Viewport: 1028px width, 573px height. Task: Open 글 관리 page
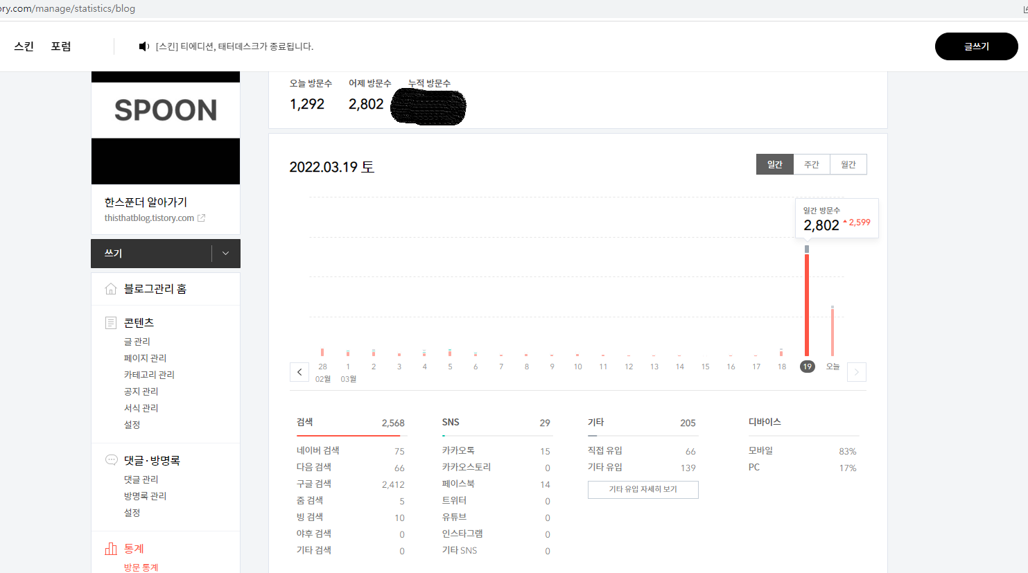[x=137, y=342]
